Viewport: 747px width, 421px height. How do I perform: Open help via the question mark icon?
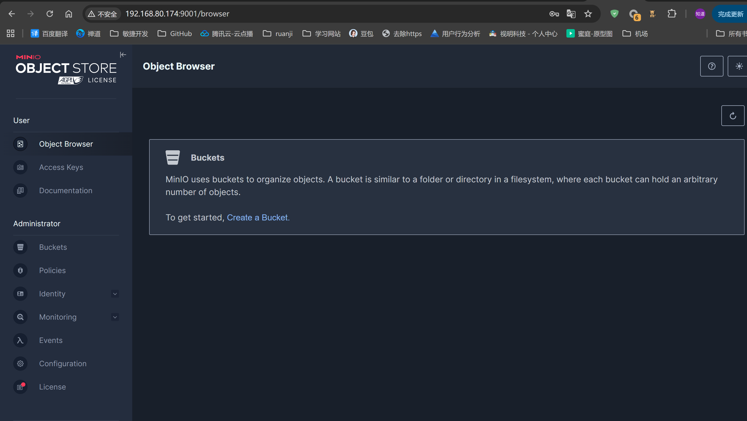[x=711, y=66]
